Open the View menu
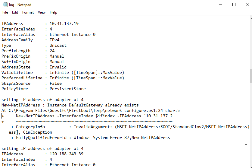Image resolution: width=252 pixels, height=168 pixels. point(42,12)
